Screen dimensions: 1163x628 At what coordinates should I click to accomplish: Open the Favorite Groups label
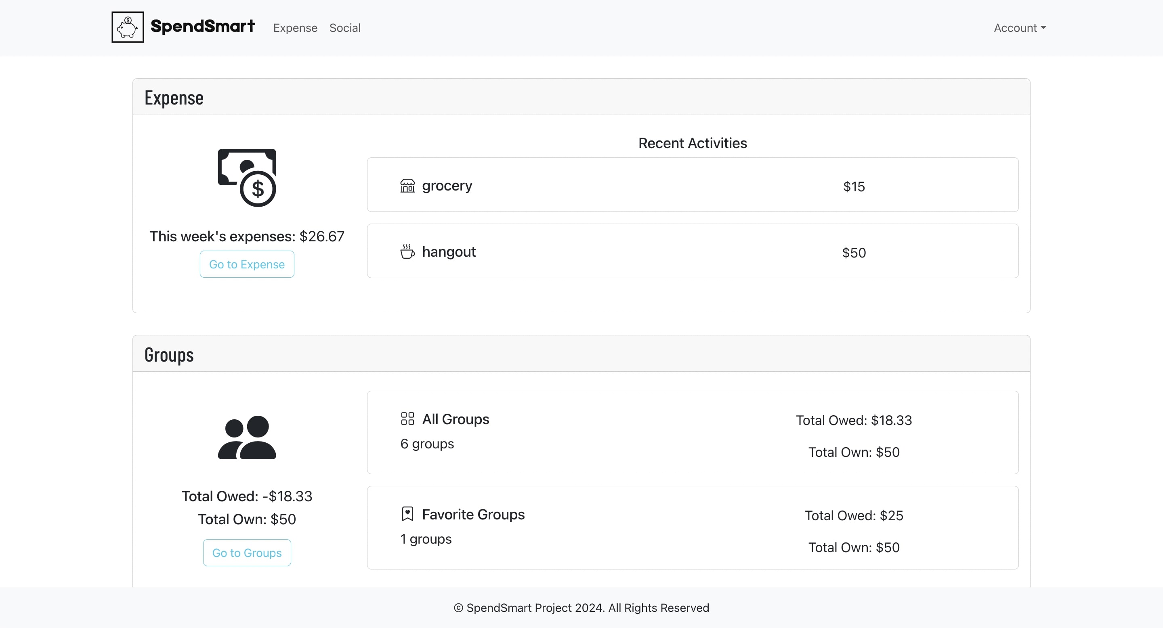pyautogui.click(x=473, y=514)
